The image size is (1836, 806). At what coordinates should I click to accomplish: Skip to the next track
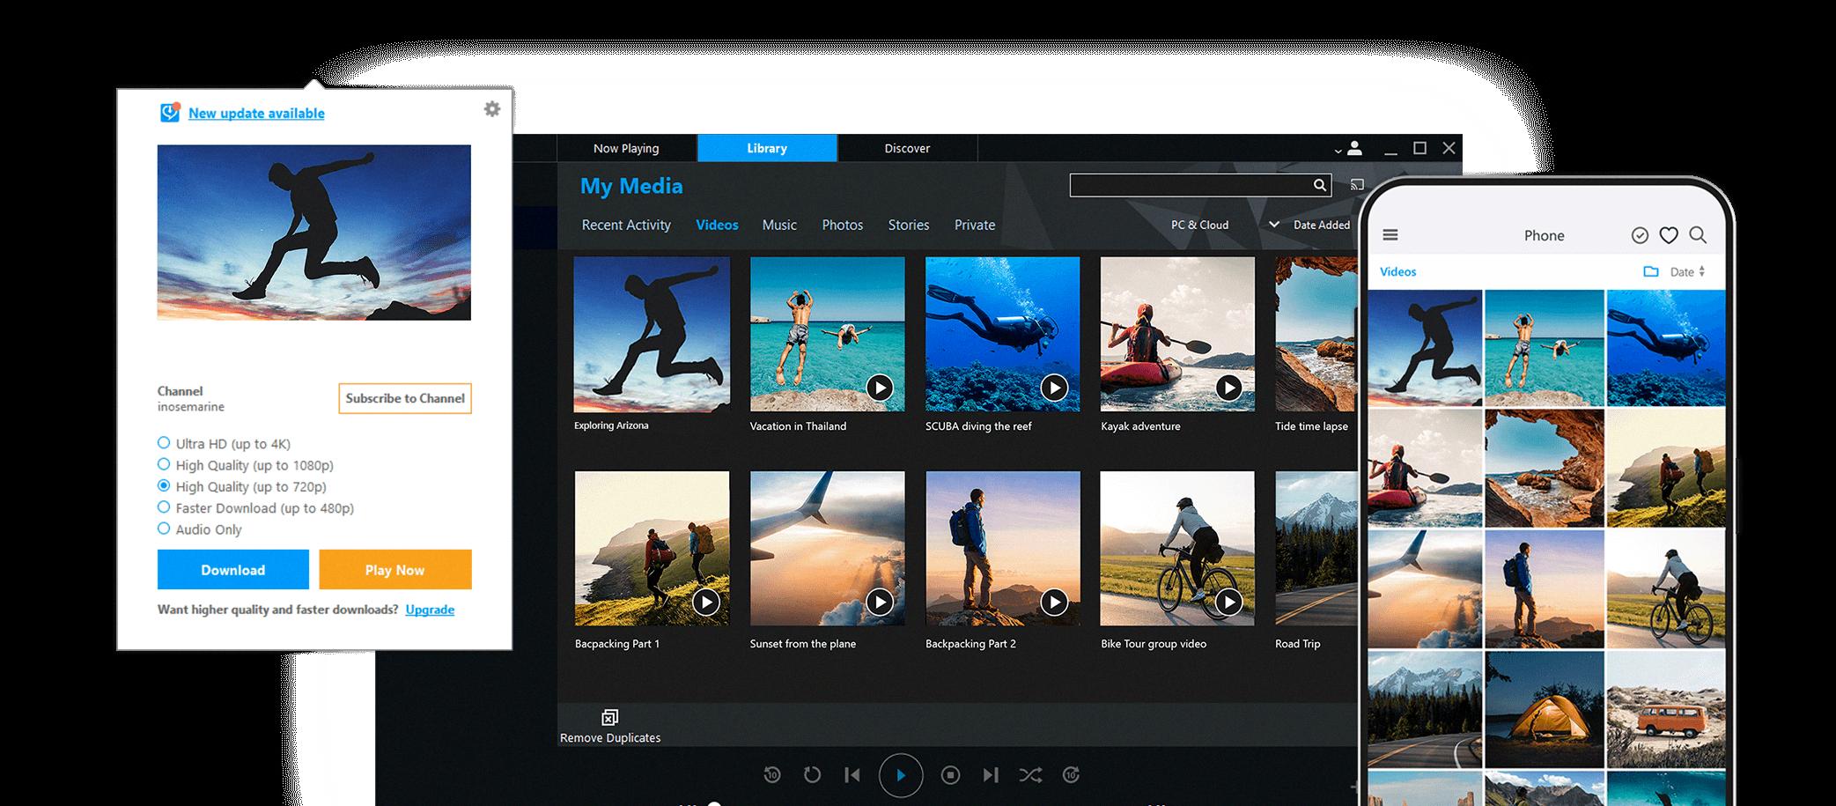point(991,775)
